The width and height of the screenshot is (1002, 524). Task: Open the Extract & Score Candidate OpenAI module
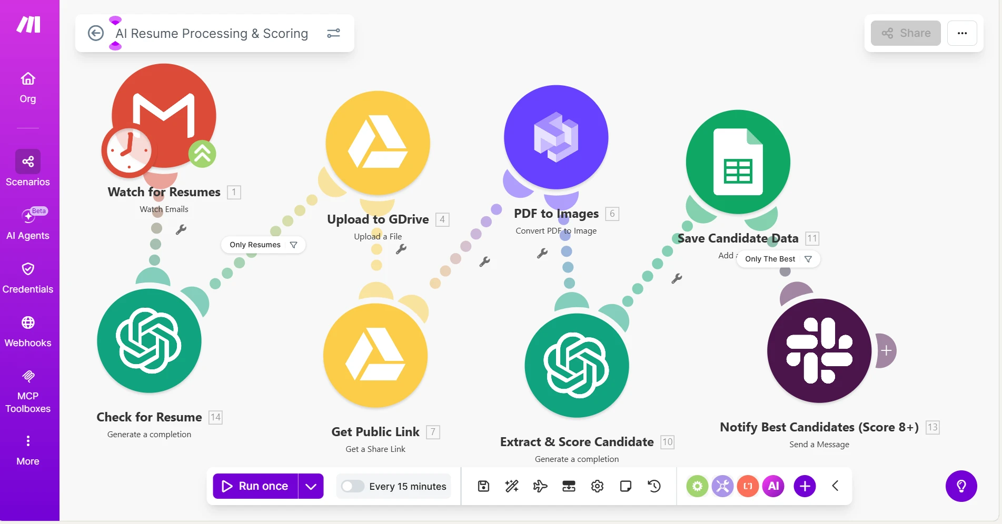pos(577,366)
